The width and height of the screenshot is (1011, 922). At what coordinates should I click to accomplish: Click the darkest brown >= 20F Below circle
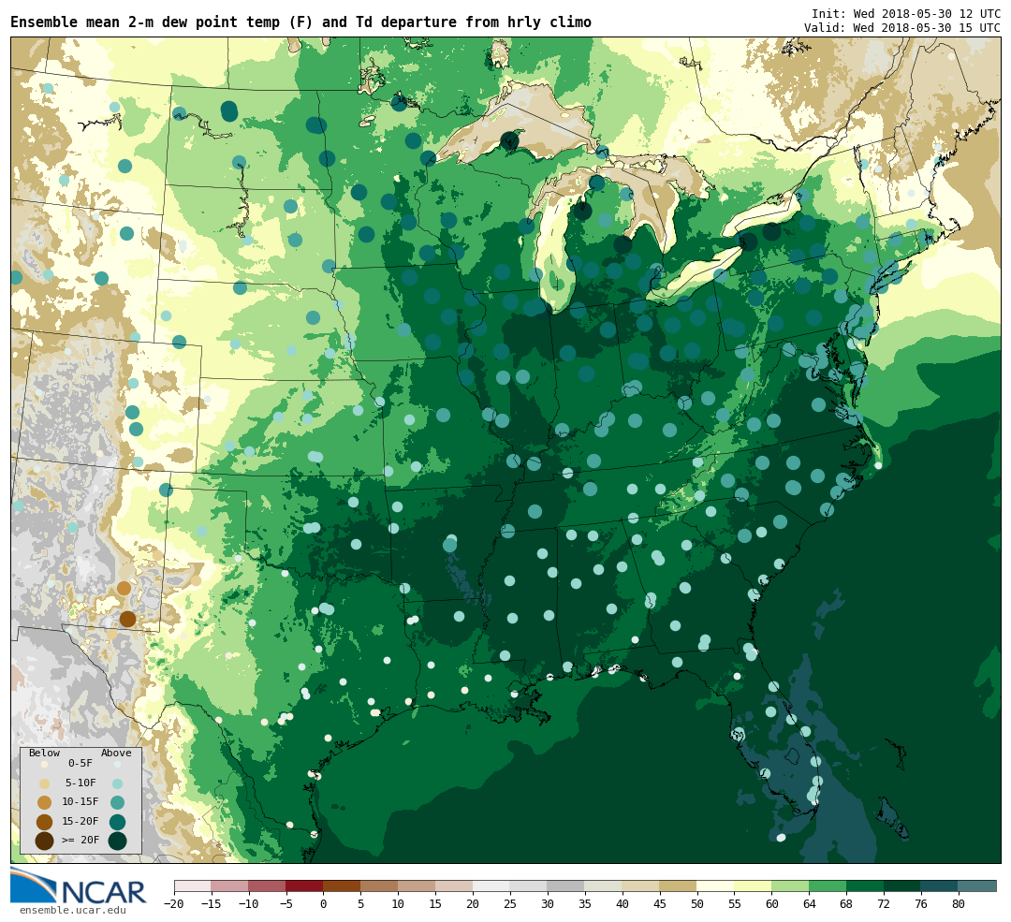[x=44, y=841]
